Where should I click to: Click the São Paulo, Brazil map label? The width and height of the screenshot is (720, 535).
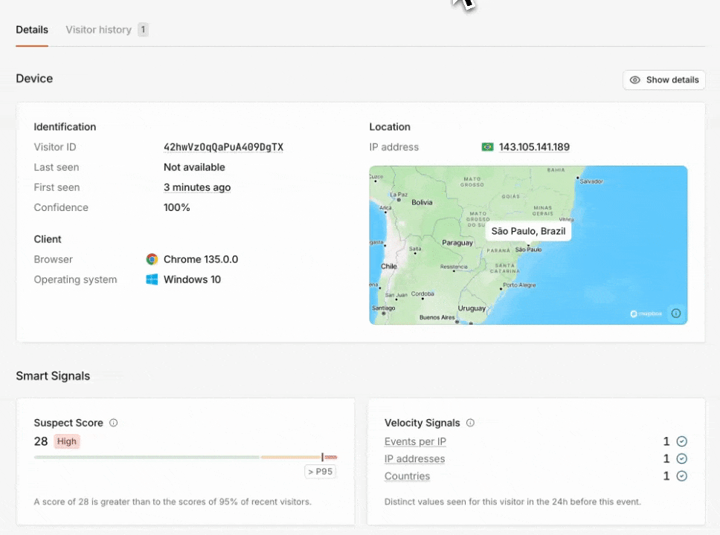(x=528, y=231)
